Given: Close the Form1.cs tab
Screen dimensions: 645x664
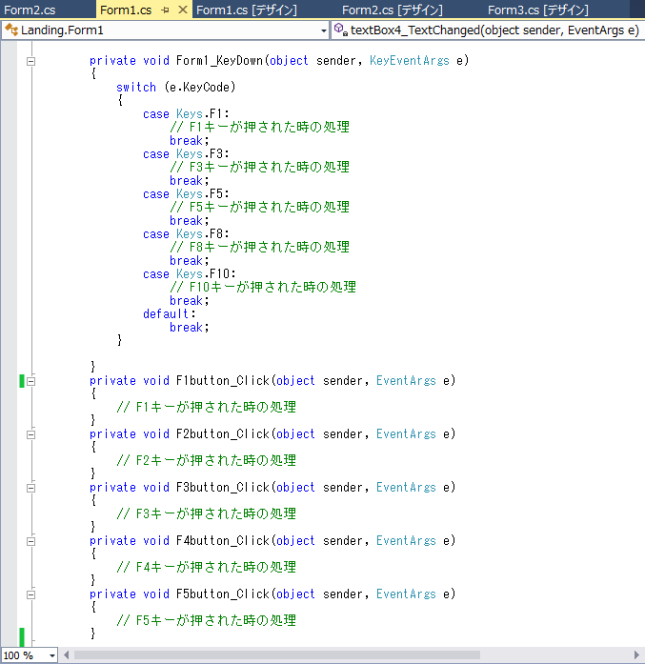Looking at the screenshot, I should pyautogui.click(x=183, y=10).
